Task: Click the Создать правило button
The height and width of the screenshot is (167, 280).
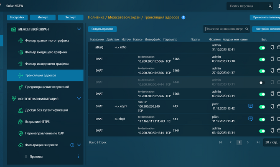Action: 102,29
